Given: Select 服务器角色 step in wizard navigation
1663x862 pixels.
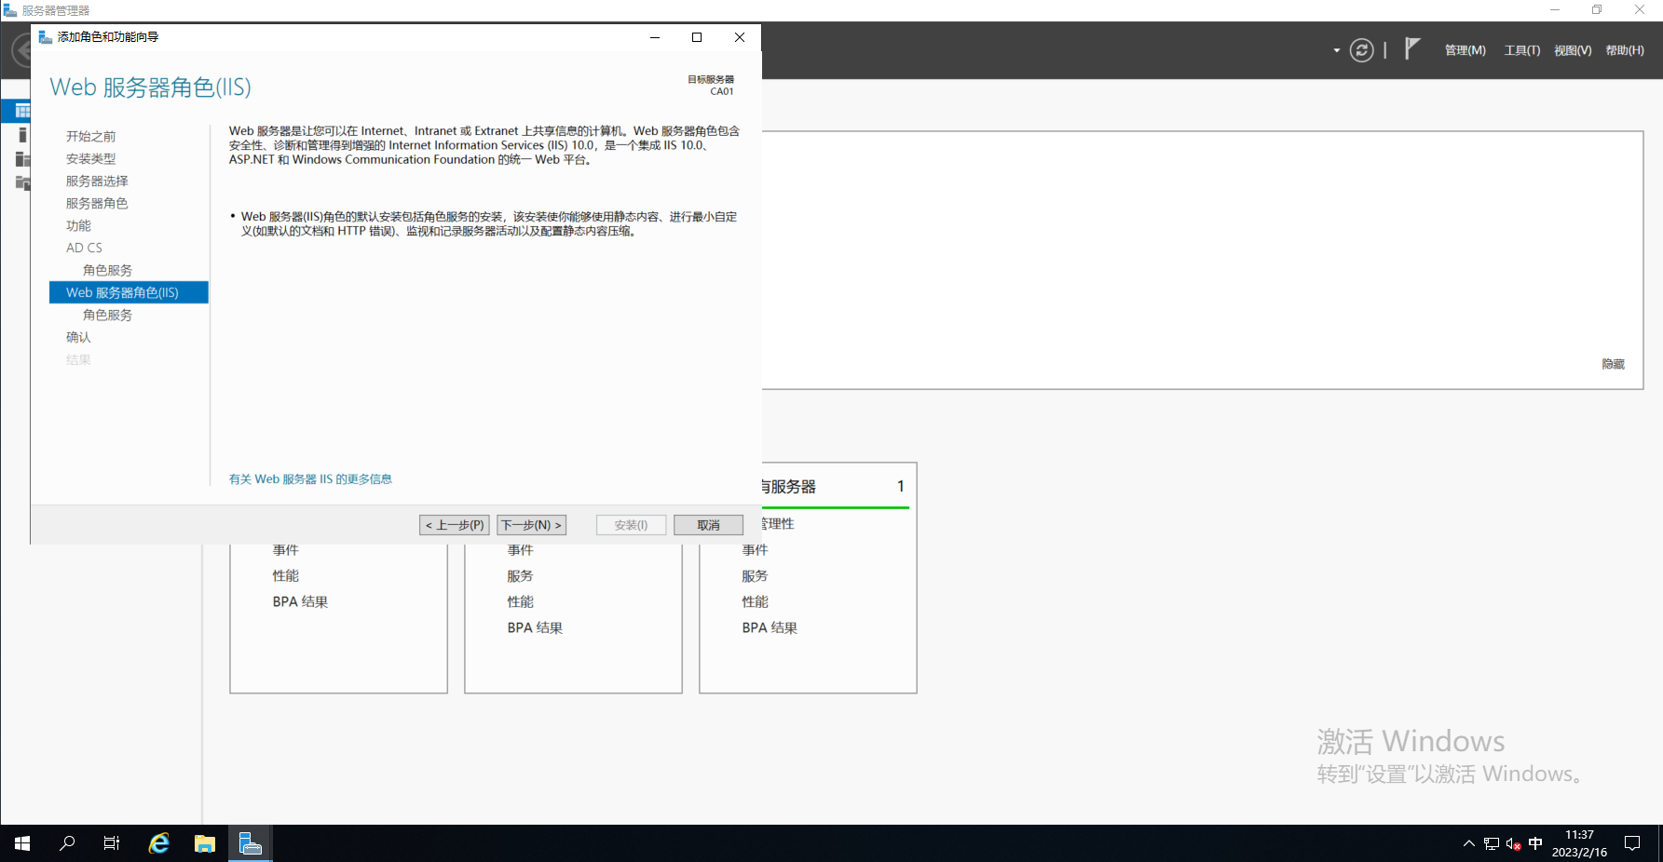Looking at the screenshot, I should tap(97, 203).
